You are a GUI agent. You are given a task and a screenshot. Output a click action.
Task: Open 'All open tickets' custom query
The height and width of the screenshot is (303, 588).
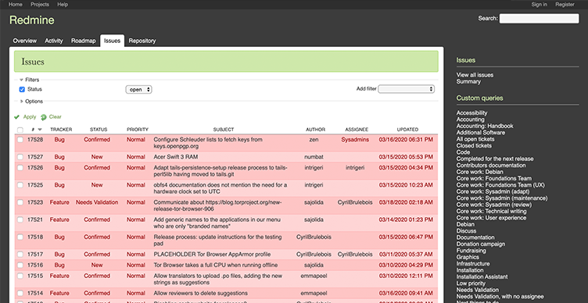pos(475,139)
